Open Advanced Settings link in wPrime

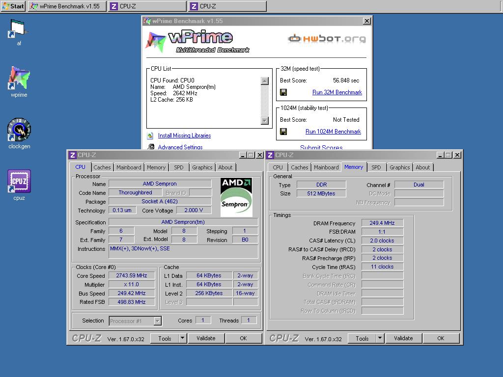point(180,147)
